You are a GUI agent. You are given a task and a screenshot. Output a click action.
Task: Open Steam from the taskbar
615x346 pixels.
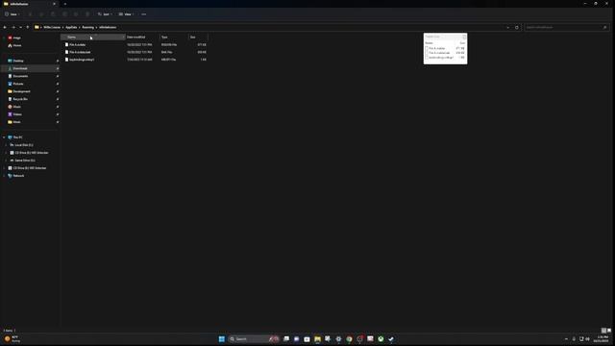[x=391, y=339]
